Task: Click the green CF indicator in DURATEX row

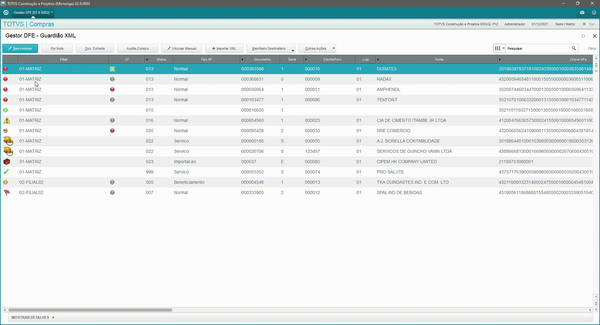Action: [x=112, y=69]
